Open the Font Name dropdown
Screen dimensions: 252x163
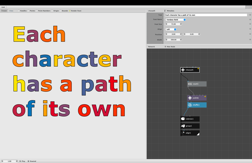[x=176, y=20]
